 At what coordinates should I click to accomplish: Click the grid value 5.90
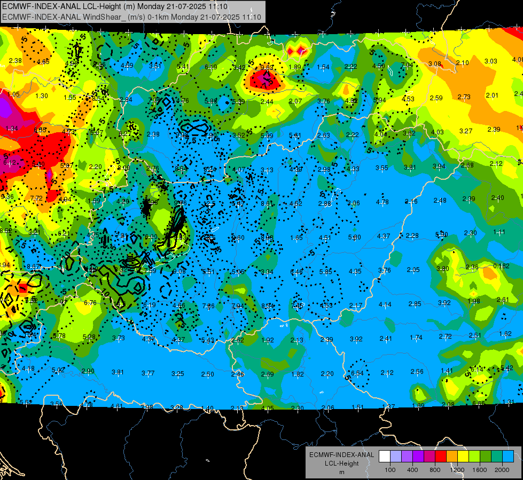(441, 235)
